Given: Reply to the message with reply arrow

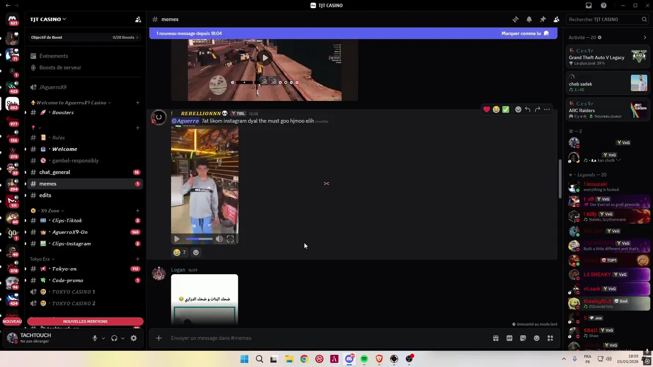Looking at the screenshot, I should coord(528,109).
